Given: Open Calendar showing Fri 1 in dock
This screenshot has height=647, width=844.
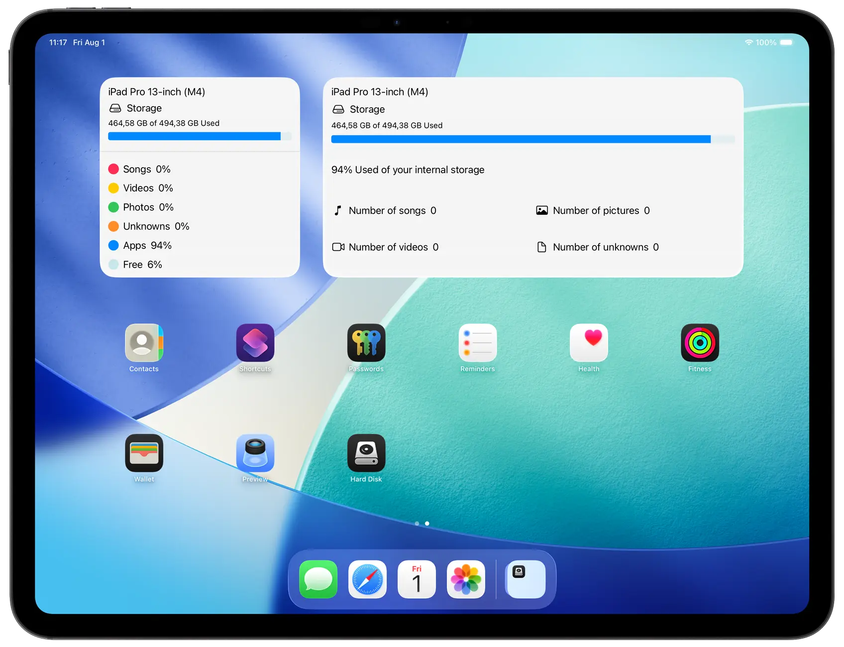Looking at the screenshot, I should tap(417, 579).
